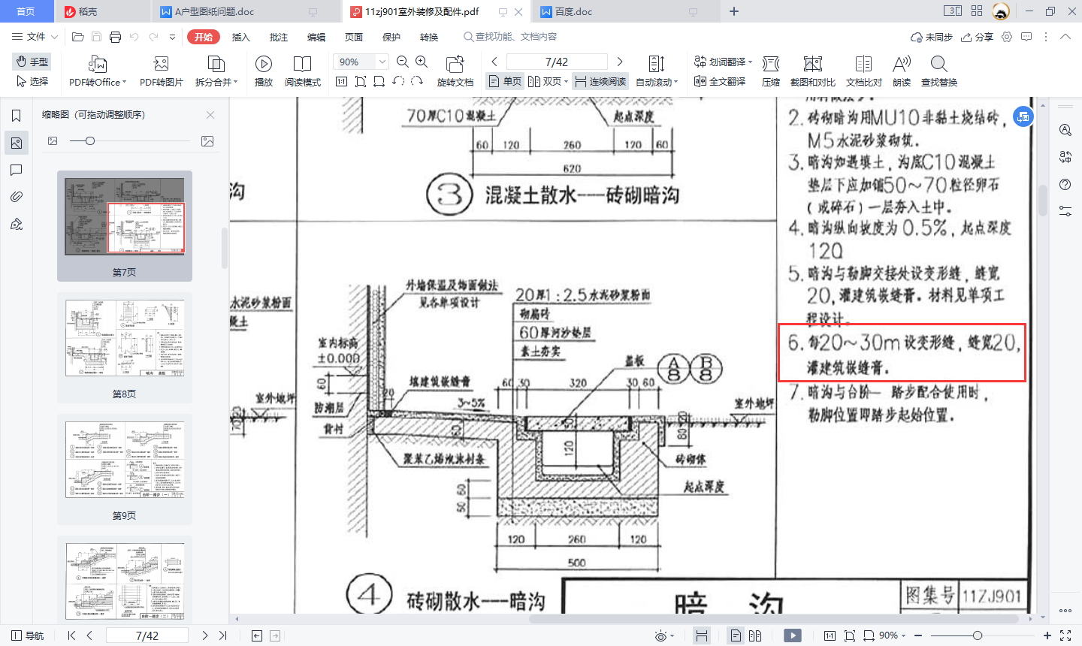The image size is (1082, 646).
Task: Jump to last page in status bar
Action: click(x=222, y=635)
